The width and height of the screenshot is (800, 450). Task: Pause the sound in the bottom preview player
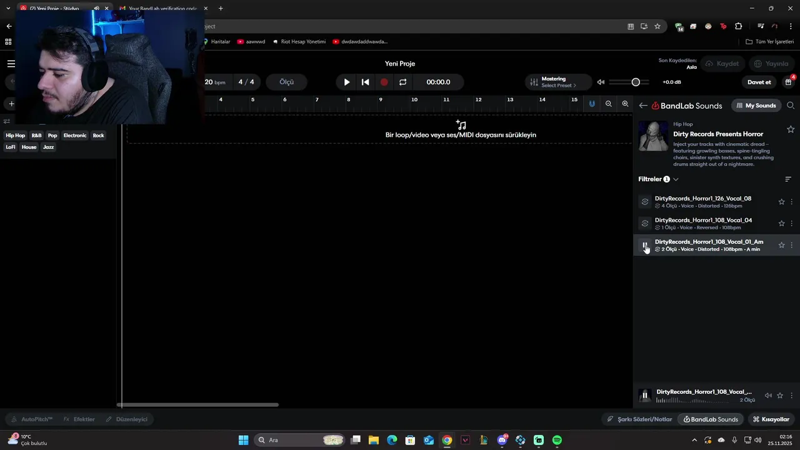pyautogui.click(x=645, y=396)
